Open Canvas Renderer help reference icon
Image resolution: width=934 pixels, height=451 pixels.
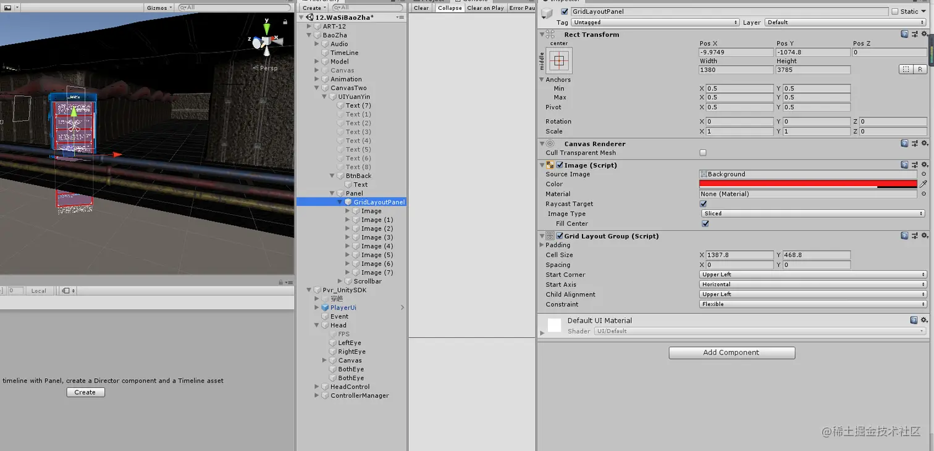coord(904,144)
